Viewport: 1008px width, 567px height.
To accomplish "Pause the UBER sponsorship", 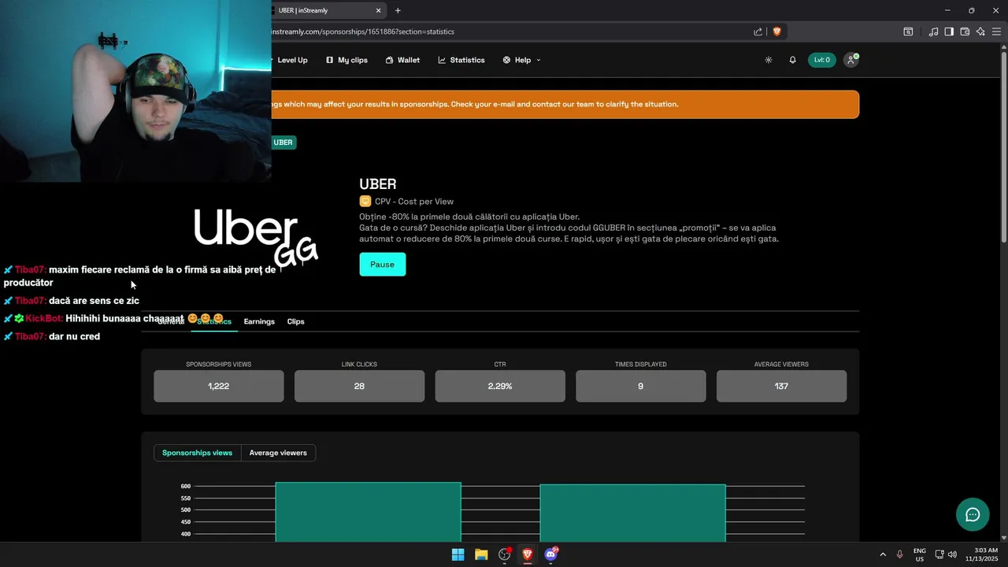I will click(382, 264).
